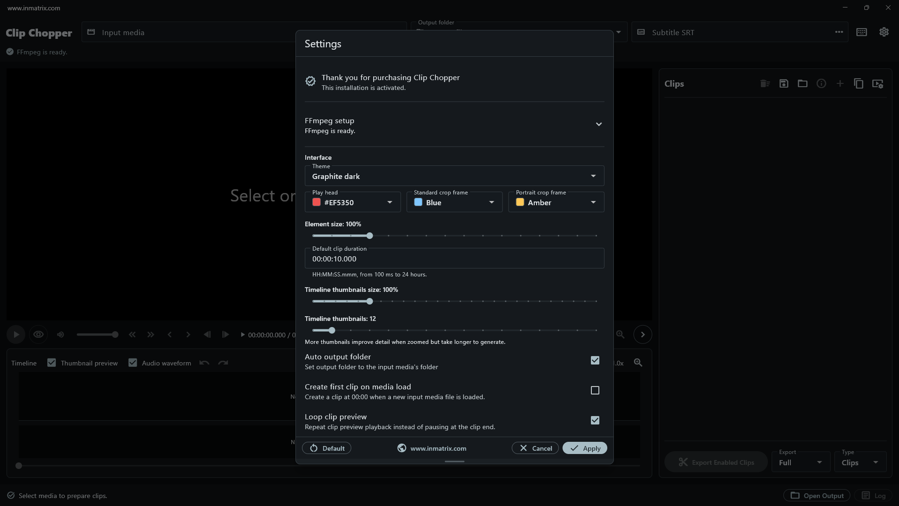Enable Create first clip on media load

595,390
